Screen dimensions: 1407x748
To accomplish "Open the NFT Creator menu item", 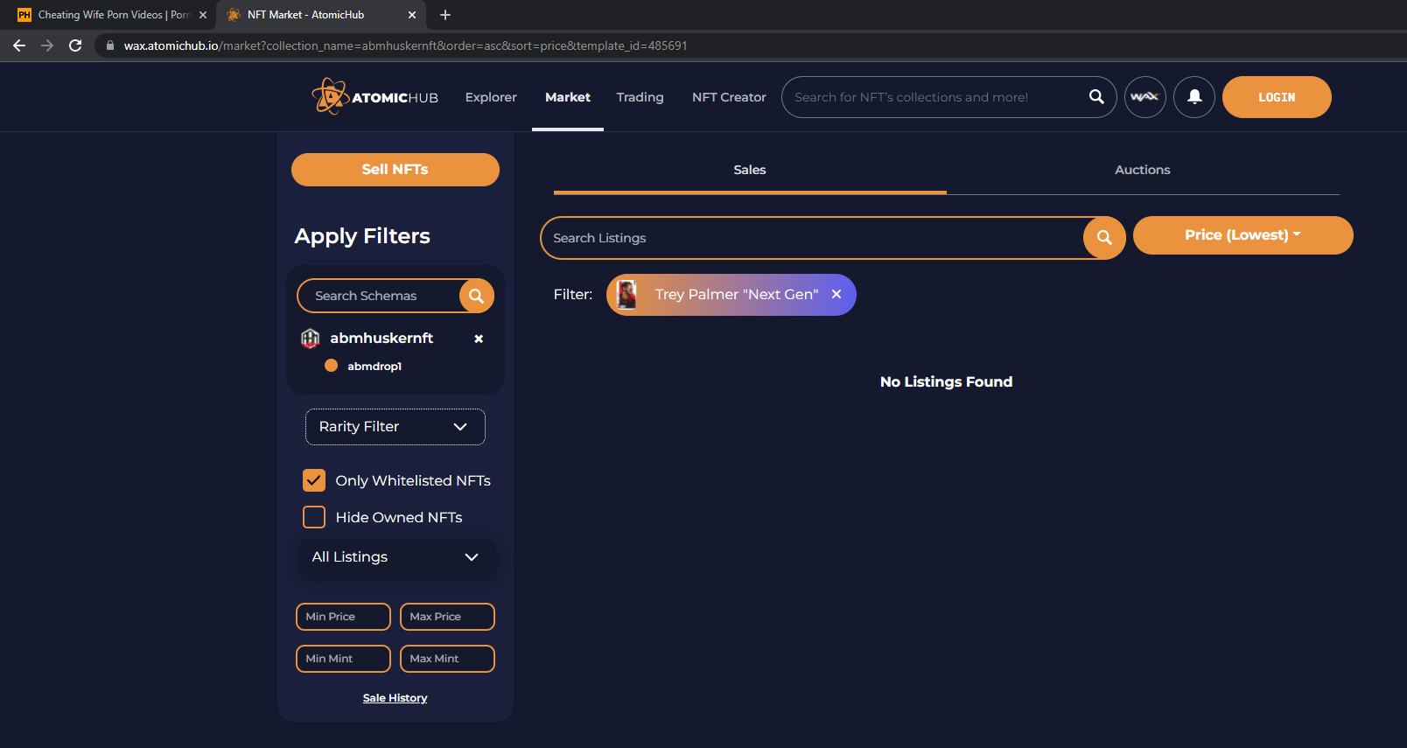I will [729, 97].
